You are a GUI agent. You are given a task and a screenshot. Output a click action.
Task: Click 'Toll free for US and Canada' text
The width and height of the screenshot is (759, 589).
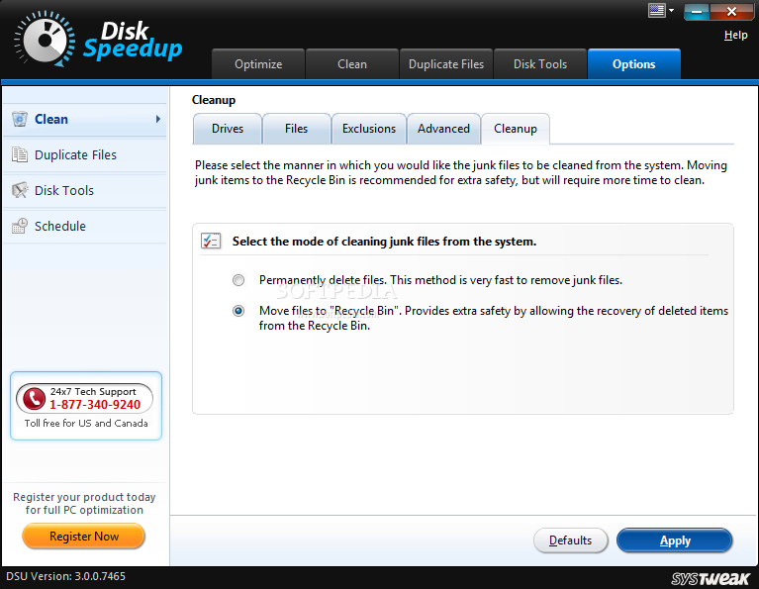click(x=86, y=424)
